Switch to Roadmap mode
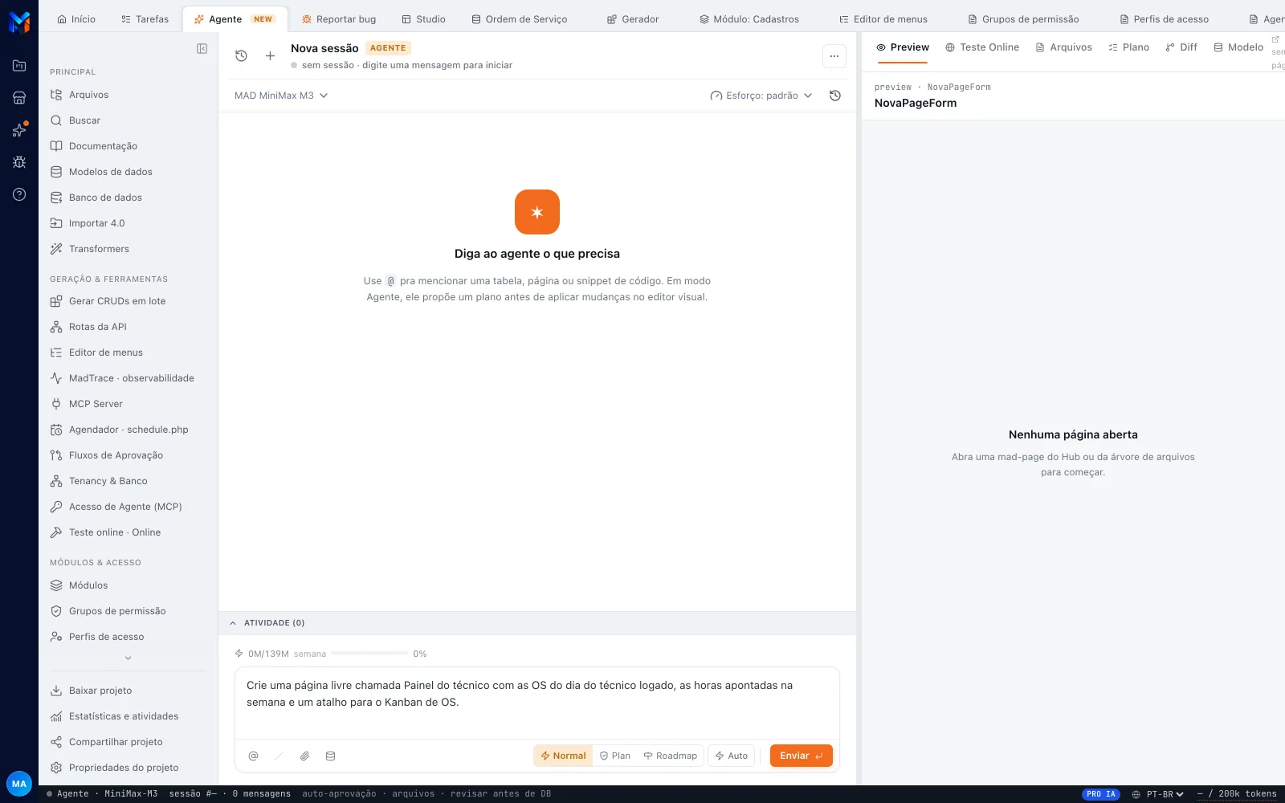The image size is (1285, 803). 671,756
